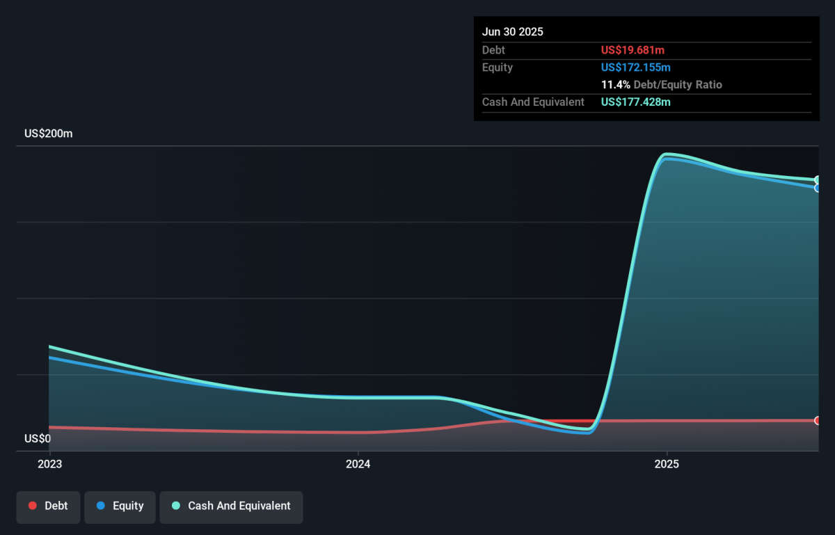Toggle the Debt series legend button
The height and width of the screenshot is (535, 835).
(48, 506)
